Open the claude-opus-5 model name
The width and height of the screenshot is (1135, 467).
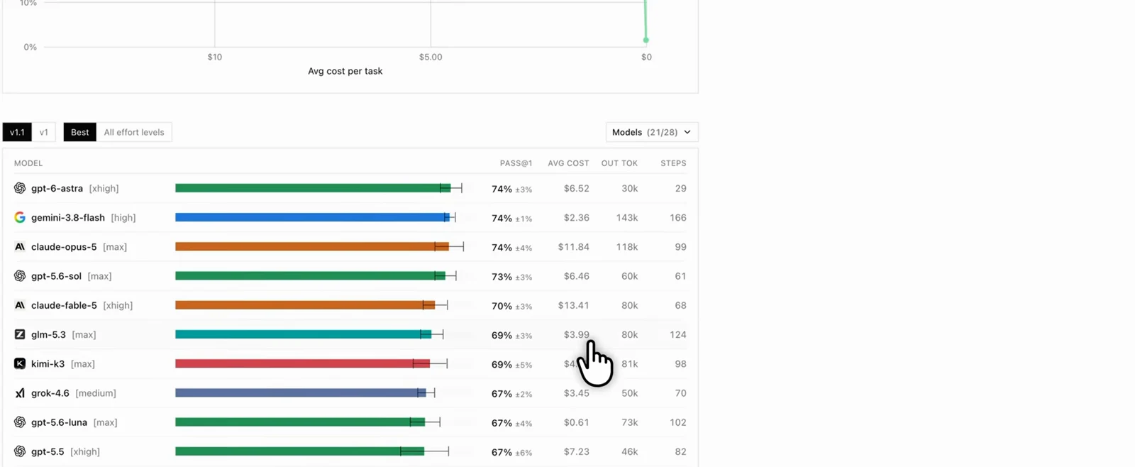pos(64,247)
